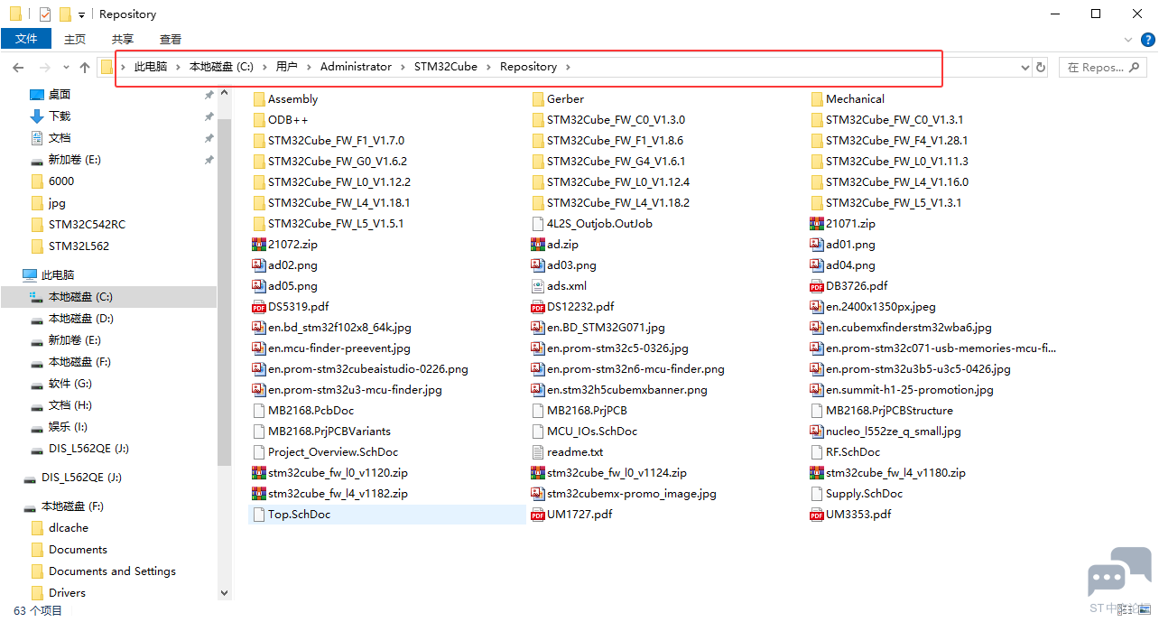Viewport: 1159px width, 622px height.
Task: Select file name en.stm32h5cubemxbanner.png
Action: tap(627, 390)
